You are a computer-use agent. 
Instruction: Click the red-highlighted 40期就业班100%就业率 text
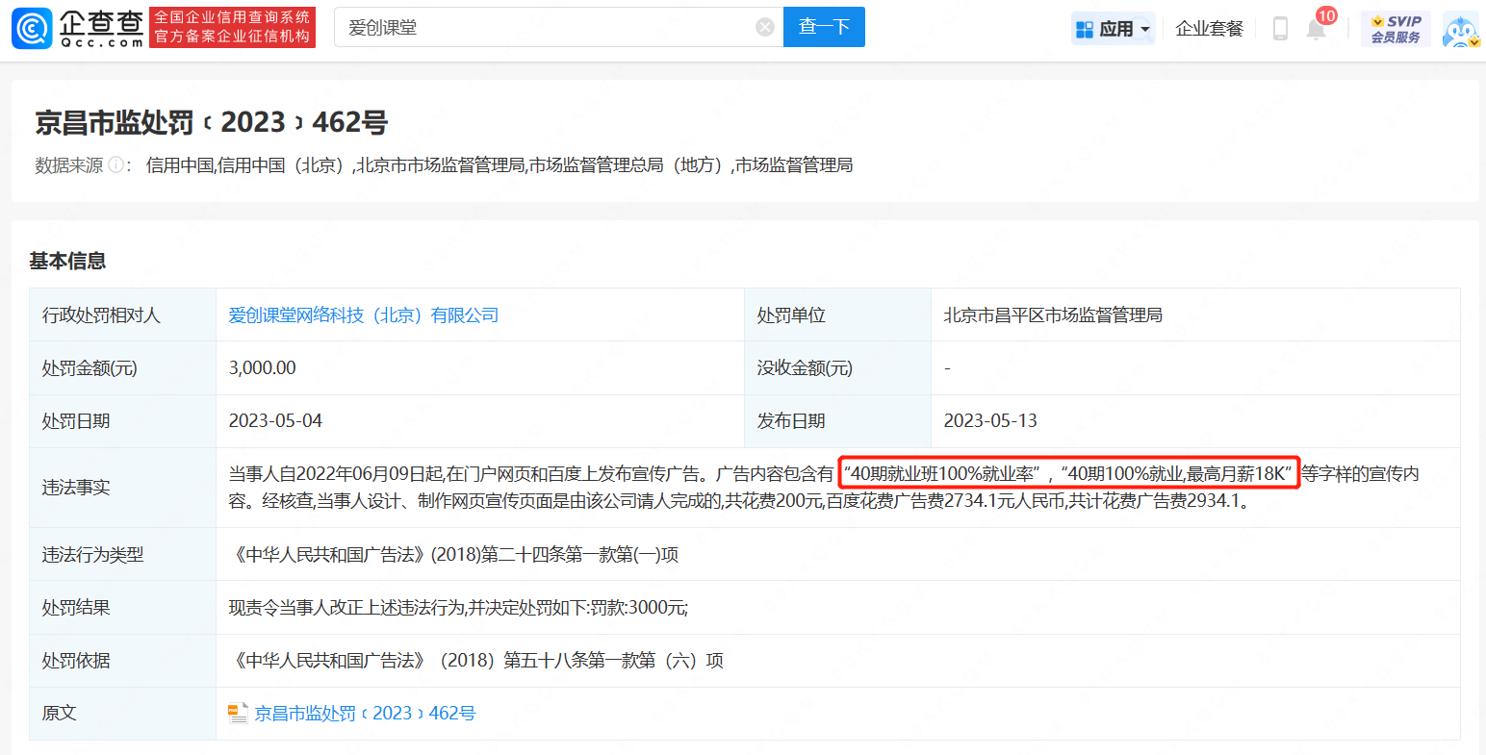point(943,473)
